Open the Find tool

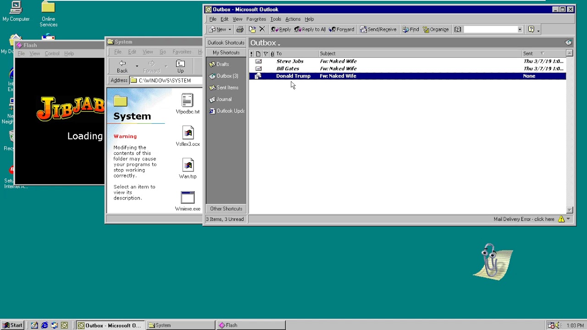point(410,29)
